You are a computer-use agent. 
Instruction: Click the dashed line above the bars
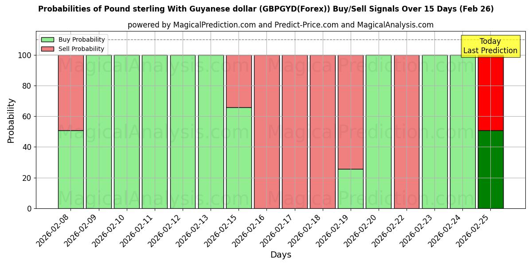[266, 40]
